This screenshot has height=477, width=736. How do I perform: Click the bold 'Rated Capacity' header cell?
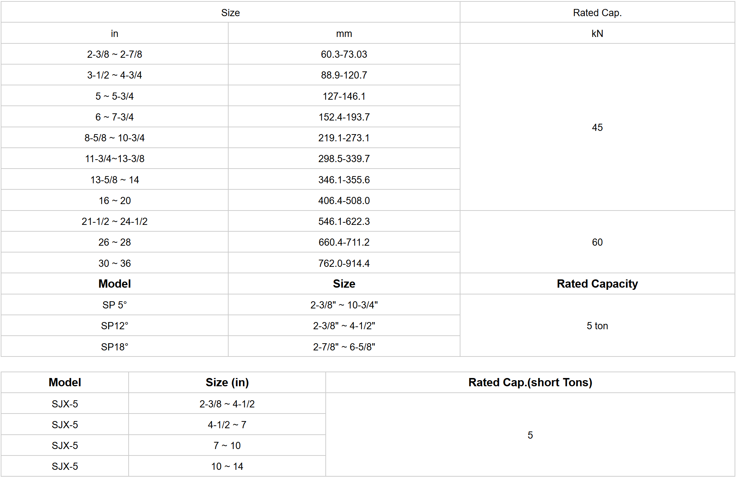(x=597, y=284)
